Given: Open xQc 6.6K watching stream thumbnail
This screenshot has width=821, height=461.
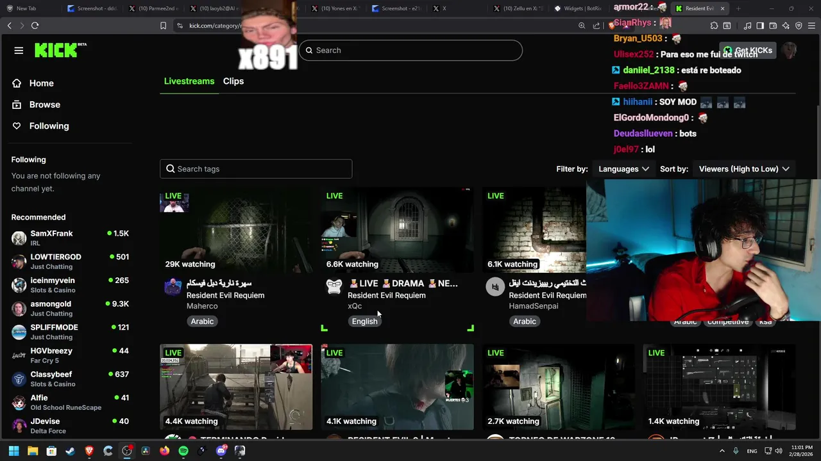Looking at the screenshot, I should [x=398, y=230].
